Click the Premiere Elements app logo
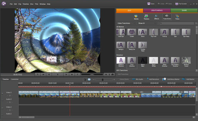198x121 pixels. tap(4, 4)
